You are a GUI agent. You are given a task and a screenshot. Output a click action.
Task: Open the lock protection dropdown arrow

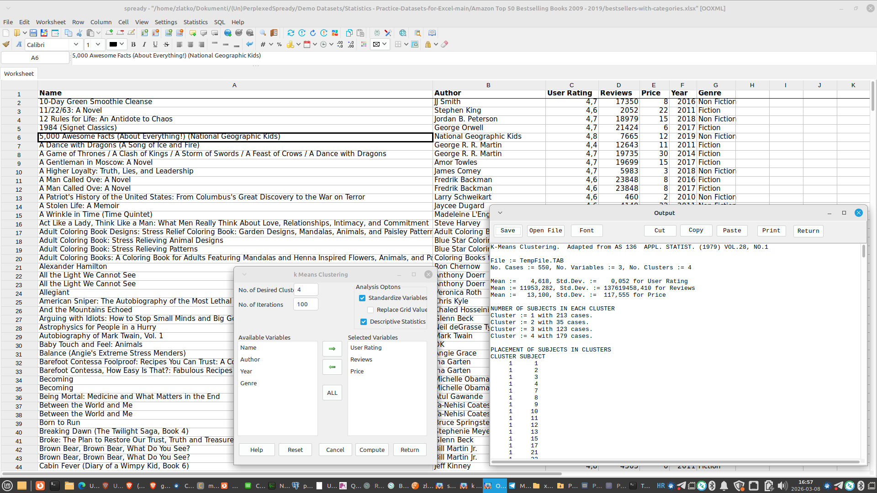click(x=436, y=44)
